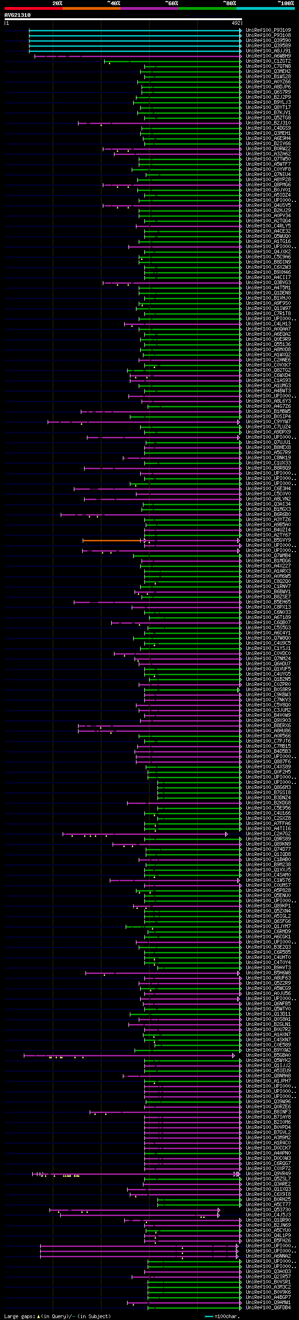Select UniRef100_B0RW22 label
299x1320 pixels.
coord(268,148)
